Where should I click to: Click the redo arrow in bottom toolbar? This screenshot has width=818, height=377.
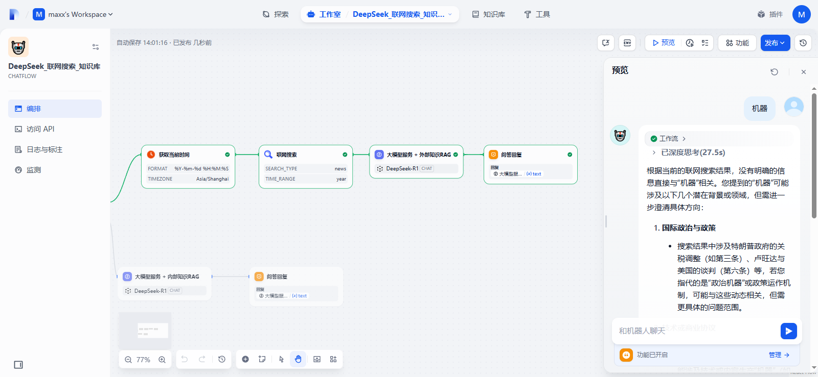(x=202, y=359)
